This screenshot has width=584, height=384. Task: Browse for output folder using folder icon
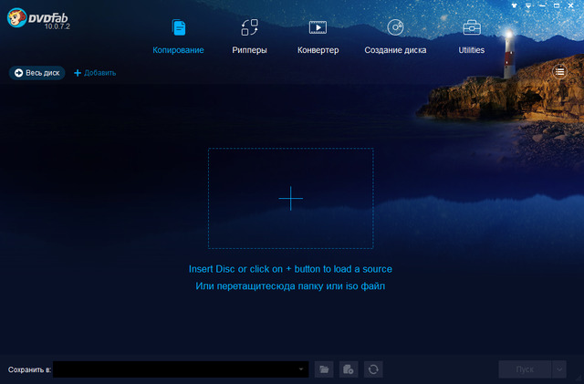click(x=324, y=369)
